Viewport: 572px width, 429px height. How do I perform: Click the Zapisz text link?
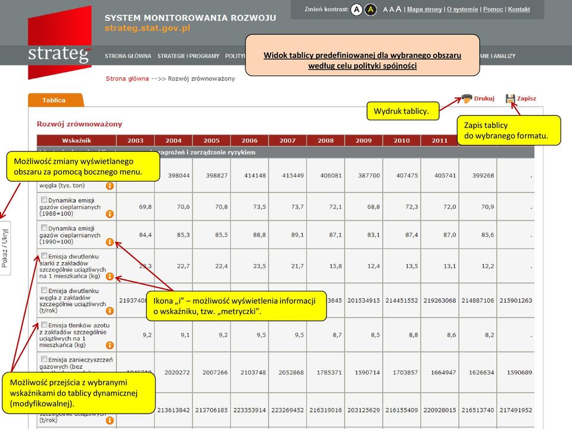pos(526,98)
